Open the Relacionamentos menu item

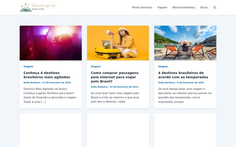184,8
